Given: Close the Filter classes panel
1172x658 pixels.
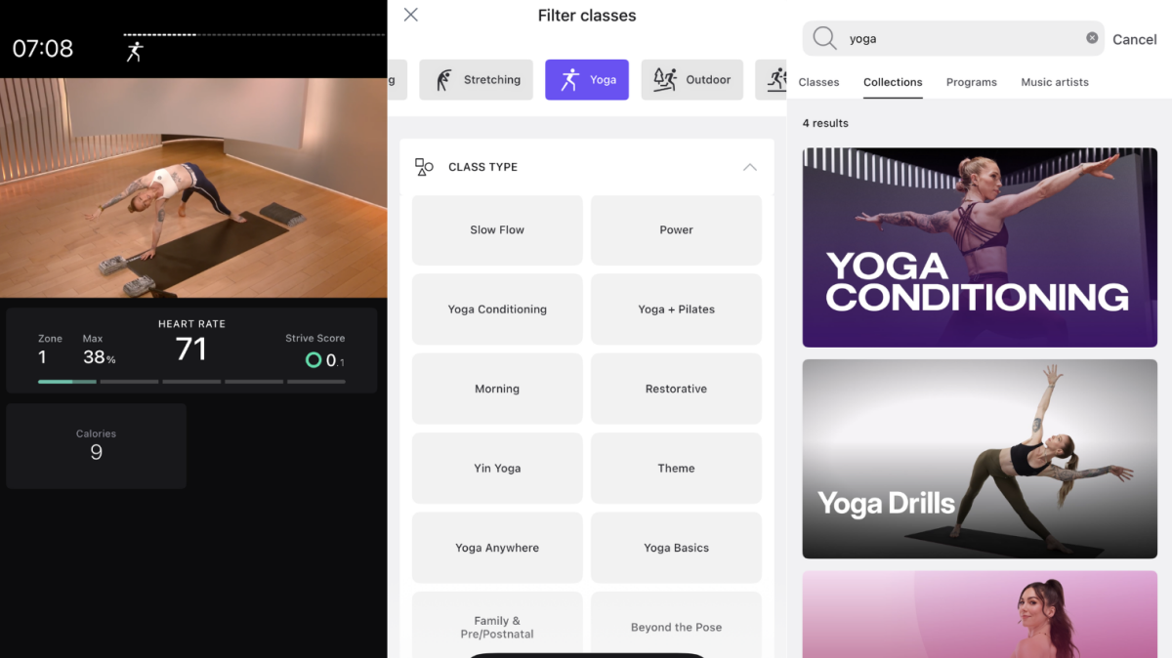Looking at the screenshot, I should pyautogui.click(x=411, y=15).
